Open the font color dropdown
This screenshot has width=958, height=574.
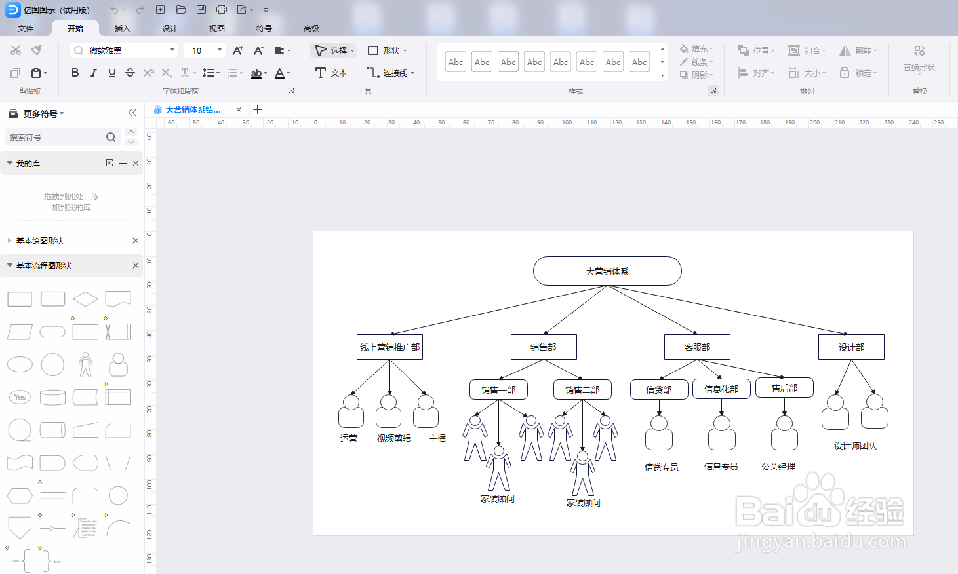[283, 73]
